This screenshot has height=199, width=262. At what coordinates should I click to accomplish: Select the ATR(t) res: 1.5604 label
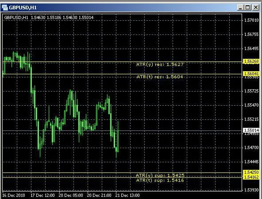160,77
